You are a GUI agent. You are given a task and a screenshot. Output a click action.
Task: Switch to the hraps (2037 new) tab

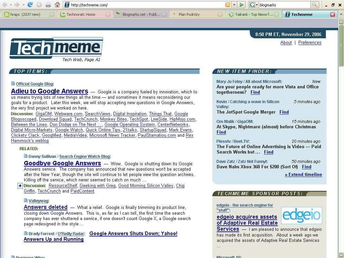click(x=28, y=14)
